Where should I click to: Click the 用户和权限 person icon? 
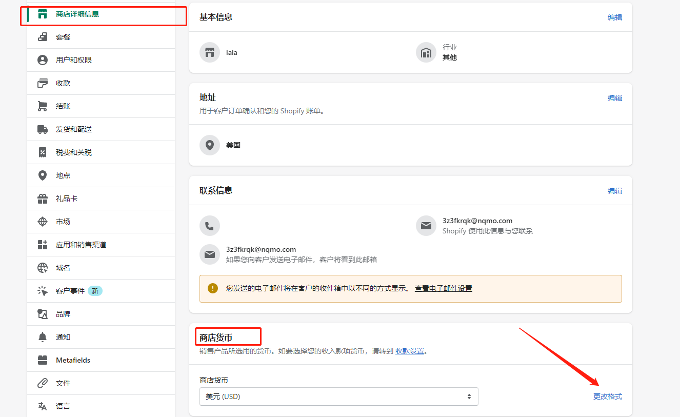[x=43, y=60]
